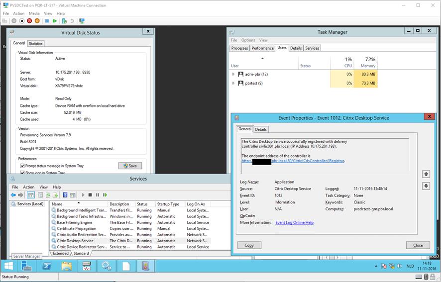The width and height of the screenshot is (441, 282).
Task: Click the volume speaker icon in system tray
Action: click(x=399, y=266)
